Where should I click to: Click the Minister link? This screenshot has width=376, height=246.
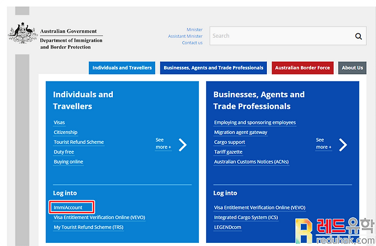point(194,29)
